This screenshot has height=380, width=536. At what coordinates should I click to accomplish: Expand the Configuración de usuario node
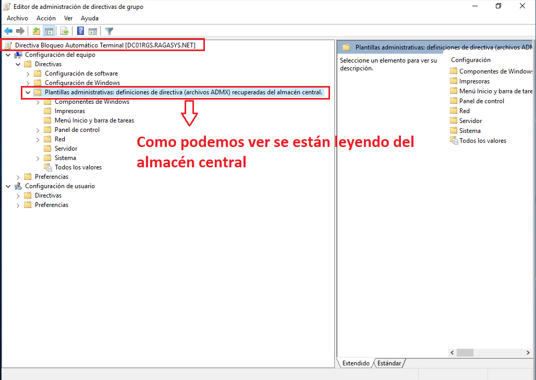[x=8, y=186]
